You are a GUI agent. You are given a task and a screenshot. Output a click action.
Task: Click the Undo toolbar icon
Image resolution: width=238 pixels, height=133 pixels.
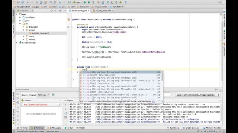coord(28,2)
